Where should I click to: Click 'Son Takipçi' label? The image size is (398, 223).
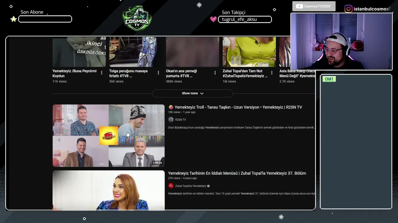pos(234,12)
